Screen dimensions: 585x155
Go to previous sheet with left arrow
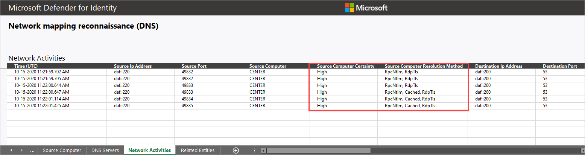[11, 150]
